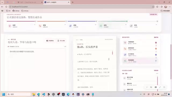Expand the 发布 step chevron
The width and height of the screenshot is (172, 97).
click(156, 25)
